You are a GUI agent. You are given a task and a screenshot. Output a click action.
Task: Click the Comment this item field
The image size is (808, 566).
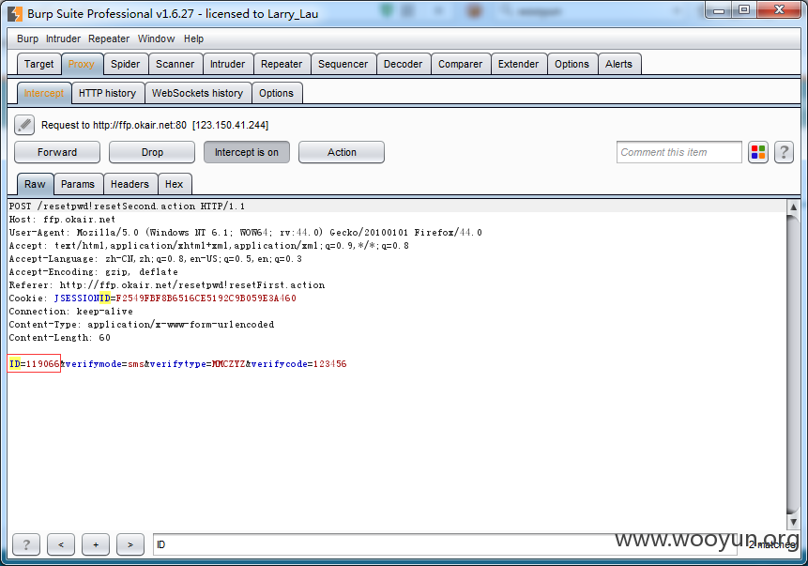click(678, 153)
